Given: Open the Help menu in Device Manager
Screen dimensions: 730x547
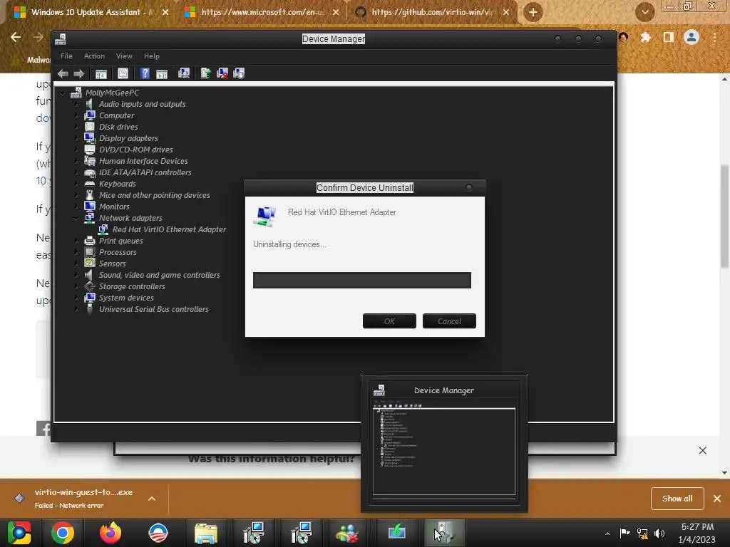Looking at the screenshot, I should click(151, 56).
